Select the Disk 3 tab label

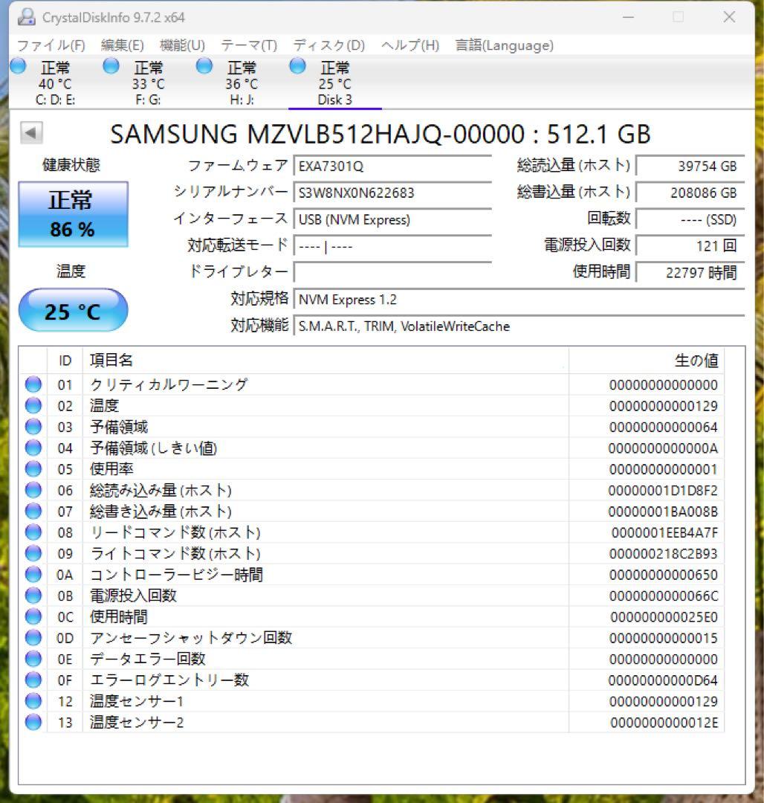pos(335,100)
